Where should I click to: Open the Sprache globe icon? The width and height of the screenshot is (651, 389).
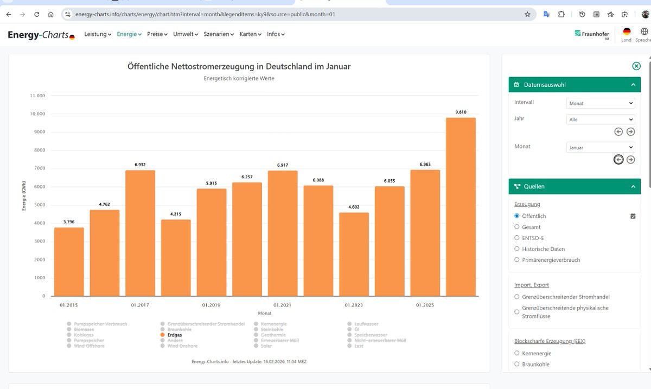[x=644, y=32]
